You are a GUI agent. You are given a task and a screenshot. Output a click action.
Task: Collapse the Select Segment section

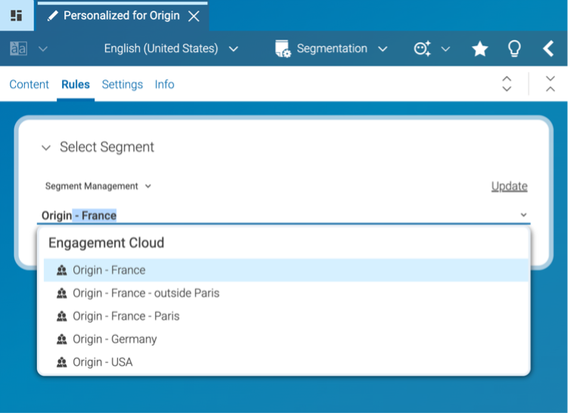46,147
